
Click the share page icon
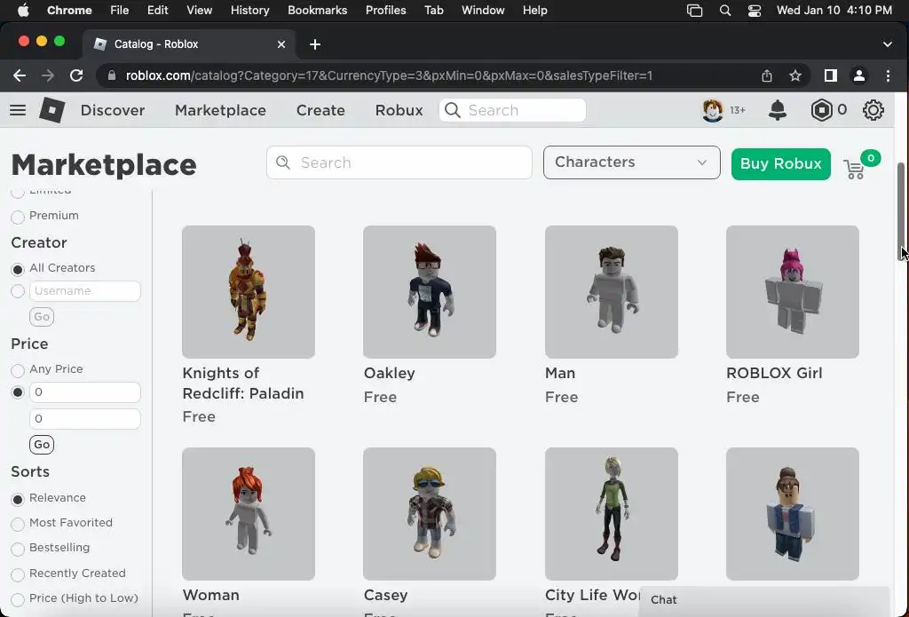[x=767, y=76]
